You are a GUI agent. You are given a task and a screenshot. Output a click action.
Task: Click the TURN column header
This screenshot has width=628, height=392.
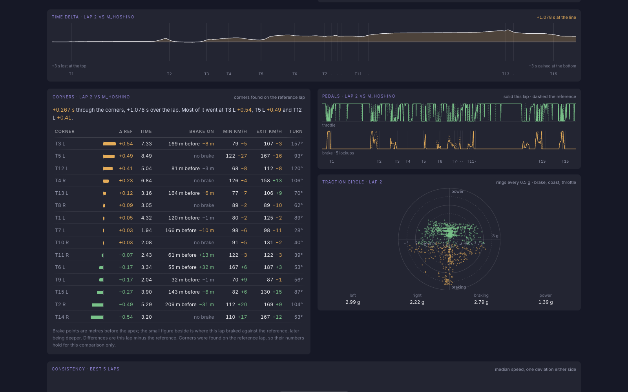coord(296,132)
